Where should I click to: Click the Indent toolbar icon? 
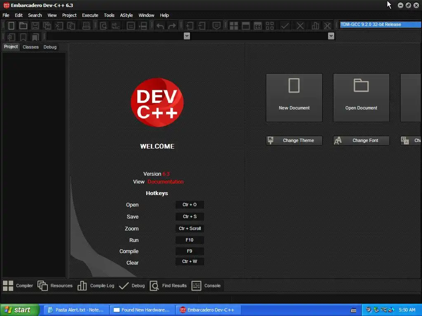point(190,26)
